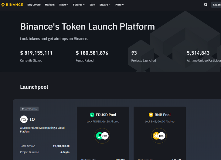Image resolution: width=221 pixels, height=160 pixels.
Task: Click 'Lock FDUSD, Get IO Airdrop' text
Action: 103,122
